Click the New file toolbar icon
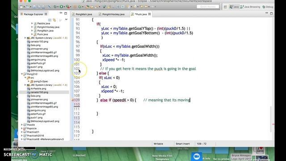Image resolution: width=286 pixels, height=161 pixels. (x=21, y=7)
